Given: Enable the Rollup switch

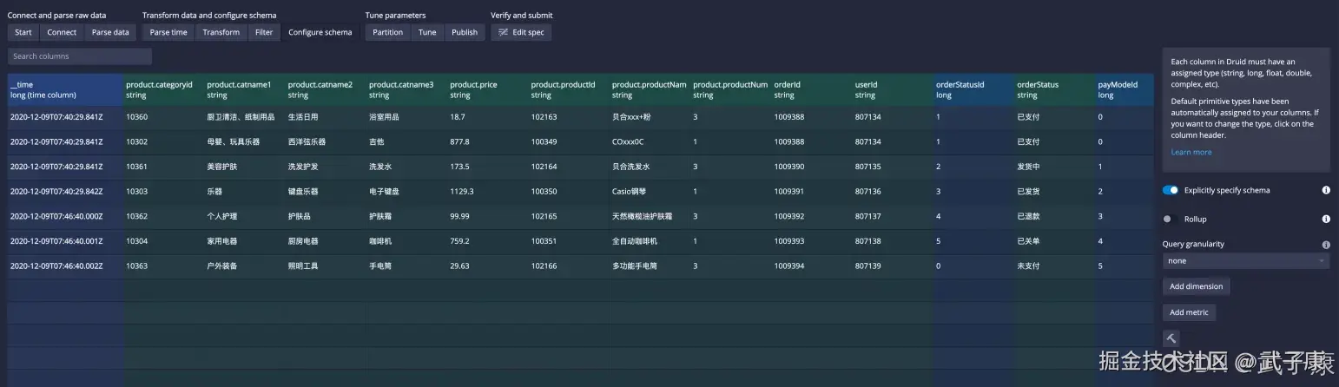Looking at the screenshot, I should (x=1171, y=219).
